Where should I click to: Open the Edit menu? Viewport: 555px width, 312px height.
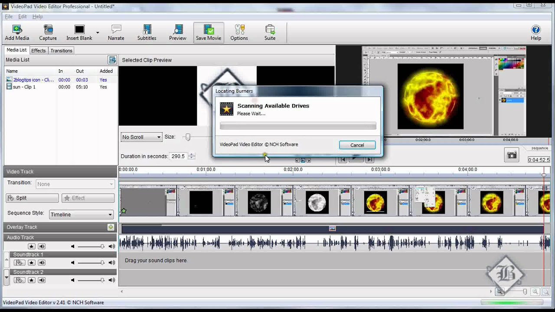tap(23, 16)
